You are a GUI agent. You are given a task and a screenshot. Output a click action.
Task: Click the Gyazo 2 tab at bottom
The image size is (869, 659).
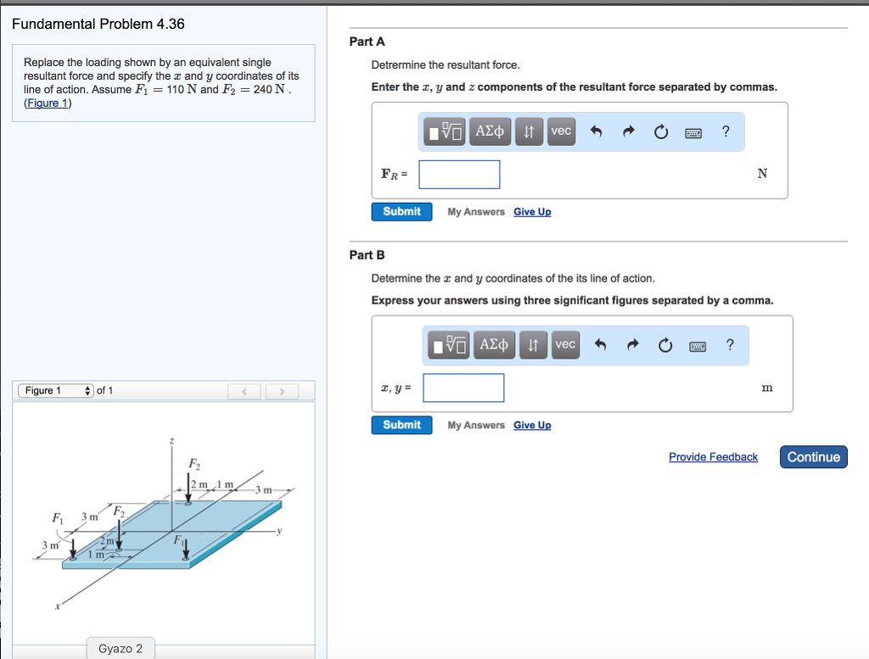coord(120,648)
